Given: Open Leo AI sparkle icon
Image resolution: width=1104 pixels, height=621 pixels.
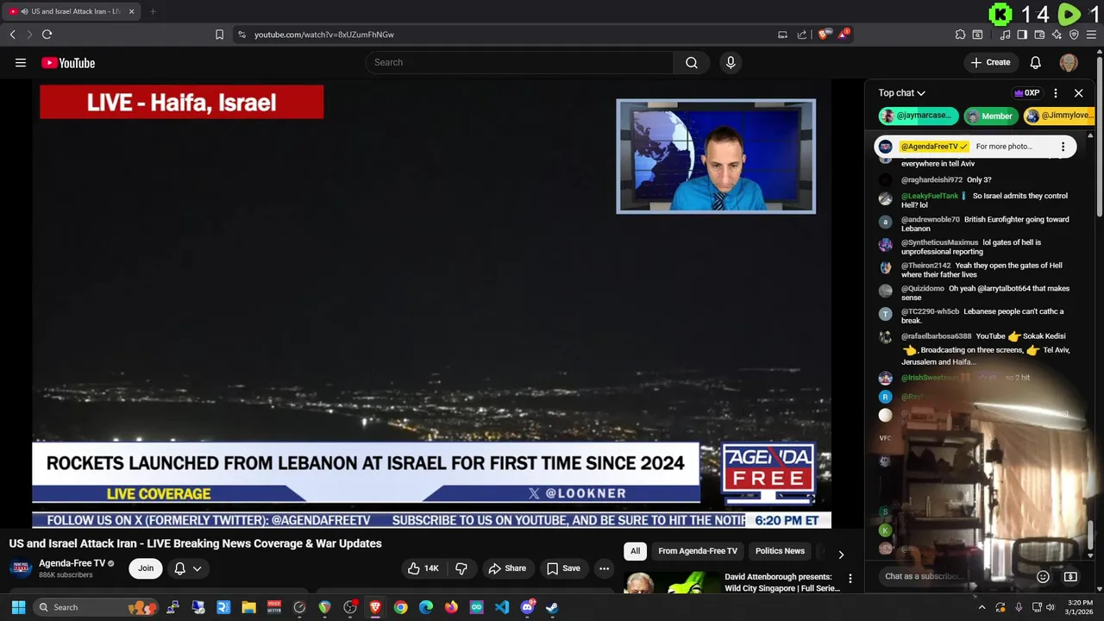Looking at the screenshot, I should point(1057,34).
